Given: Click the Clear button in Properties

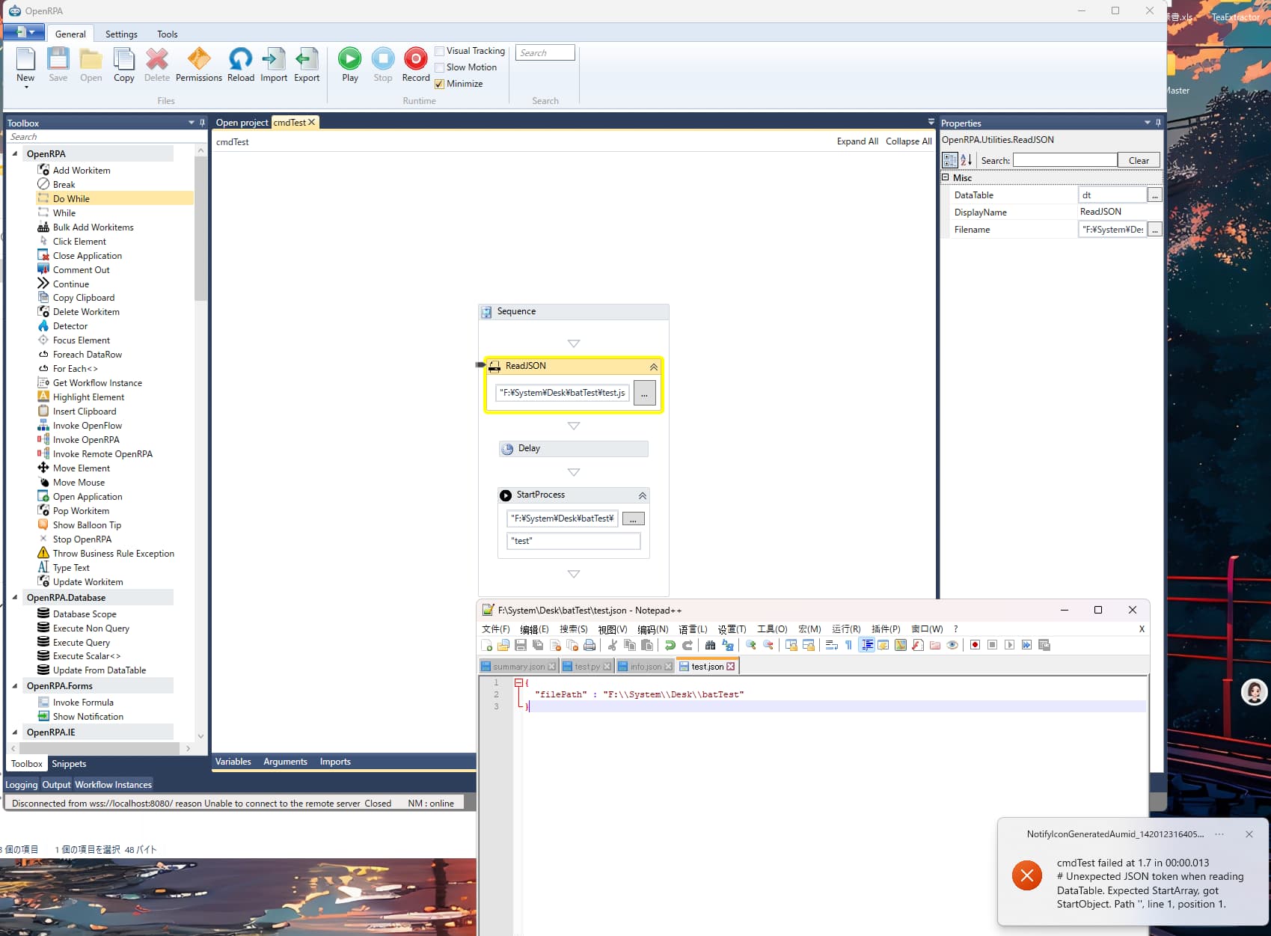Looking at the screenshot, I should (1138, 160).
